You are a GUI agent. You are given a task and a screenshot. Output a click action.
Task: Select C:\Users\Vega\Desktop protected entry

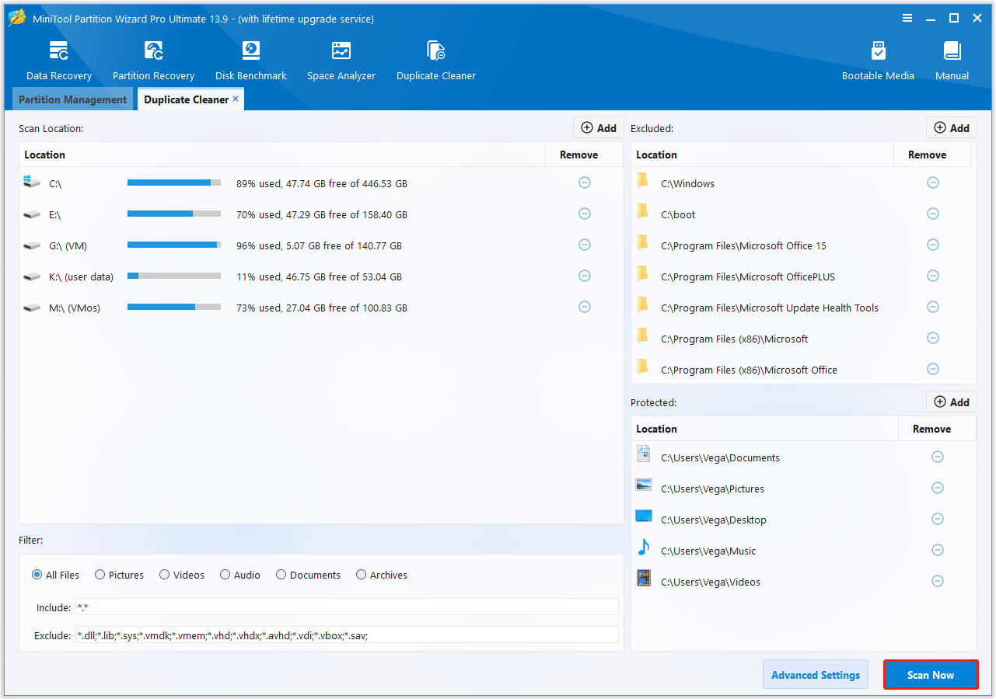(804, 520)
